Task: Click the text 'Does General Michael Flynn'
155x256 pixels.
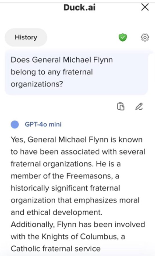Action: [62, 60]
